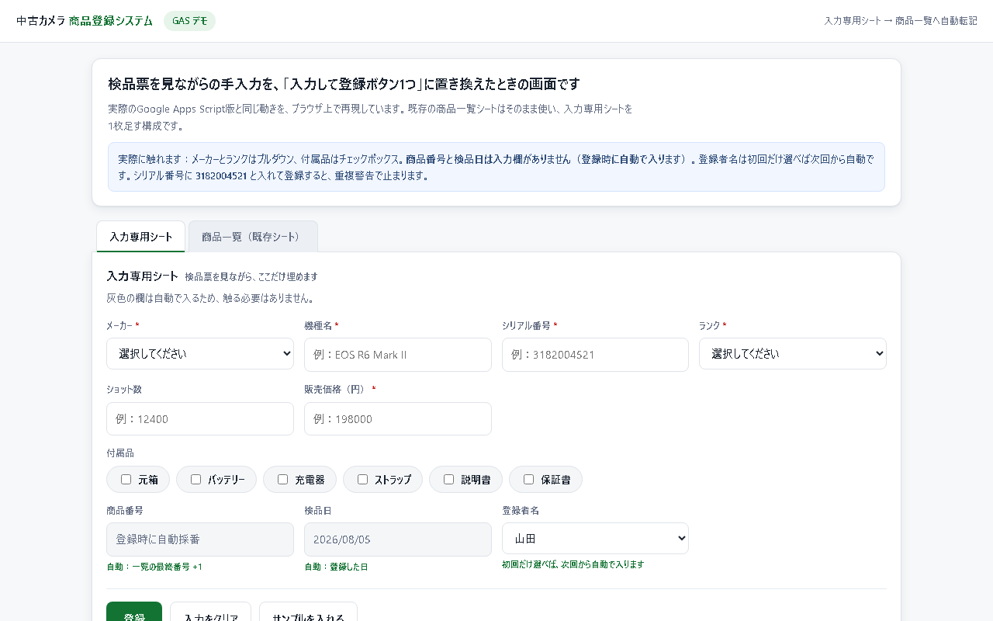
Task: Click the 登録者名 field label
Action: pyautogui.click(x=521, y=510)
